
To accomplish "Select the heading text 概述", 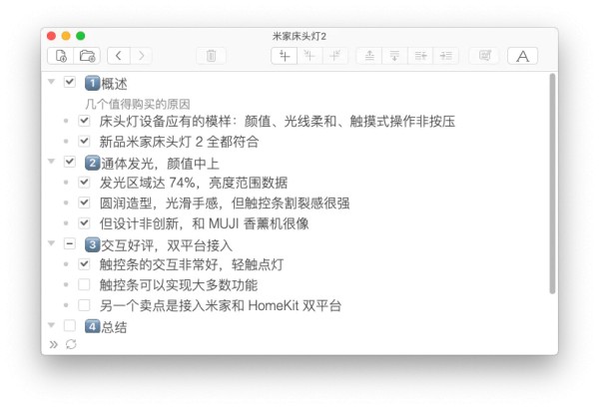I will pos(114,84).
